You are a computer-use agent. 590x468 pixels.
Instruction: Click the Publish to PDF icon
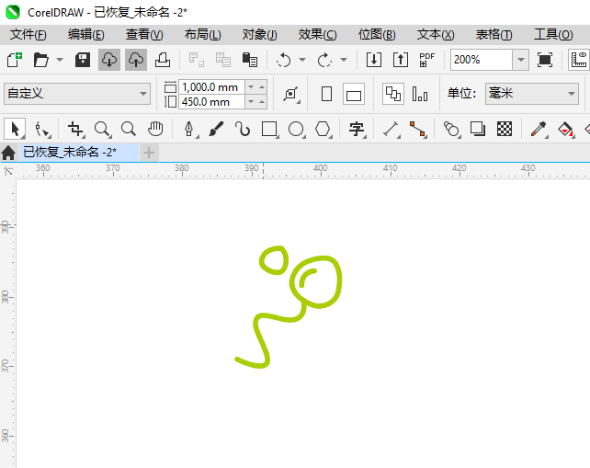426,60
